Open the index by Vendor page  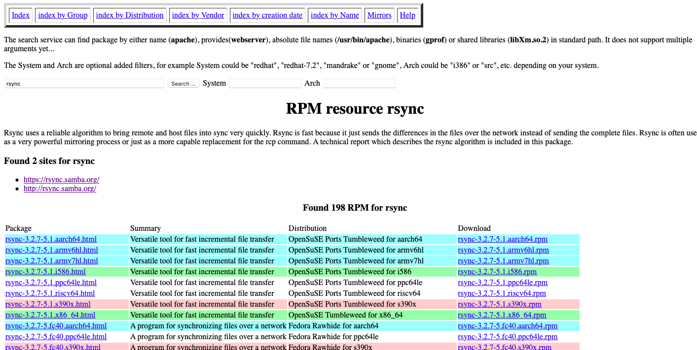point(198,15)
